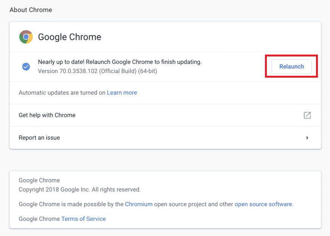Click the Google Chrome name above the copyright

coord(39,180)
